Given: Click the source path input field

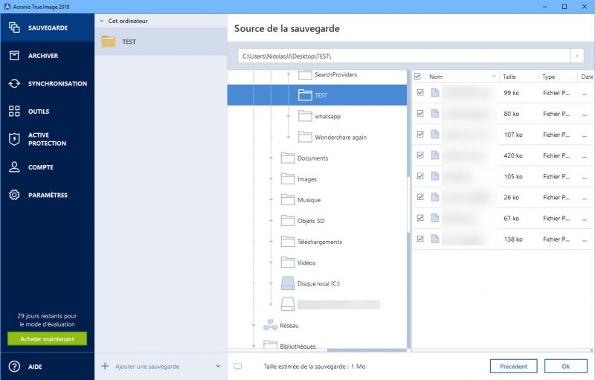Looking at the screenshot, I should (x=404, y=56).
